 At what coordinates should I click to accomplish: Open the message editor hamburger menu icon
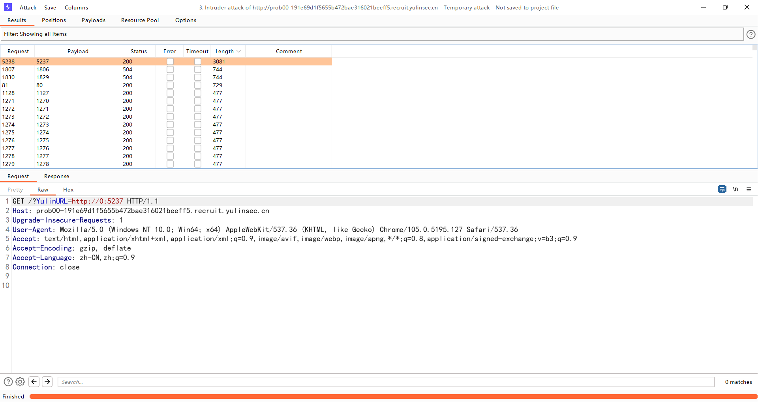pos(749,189)
